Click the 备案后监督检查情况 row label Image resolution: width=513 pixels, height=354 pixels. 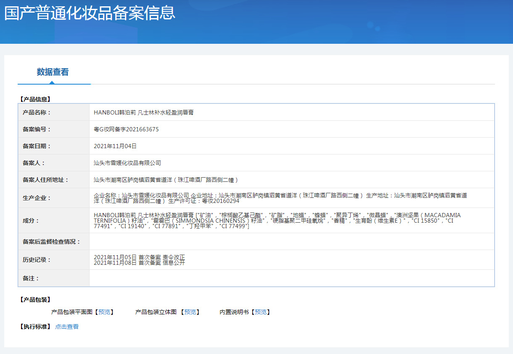click(51, 242)
